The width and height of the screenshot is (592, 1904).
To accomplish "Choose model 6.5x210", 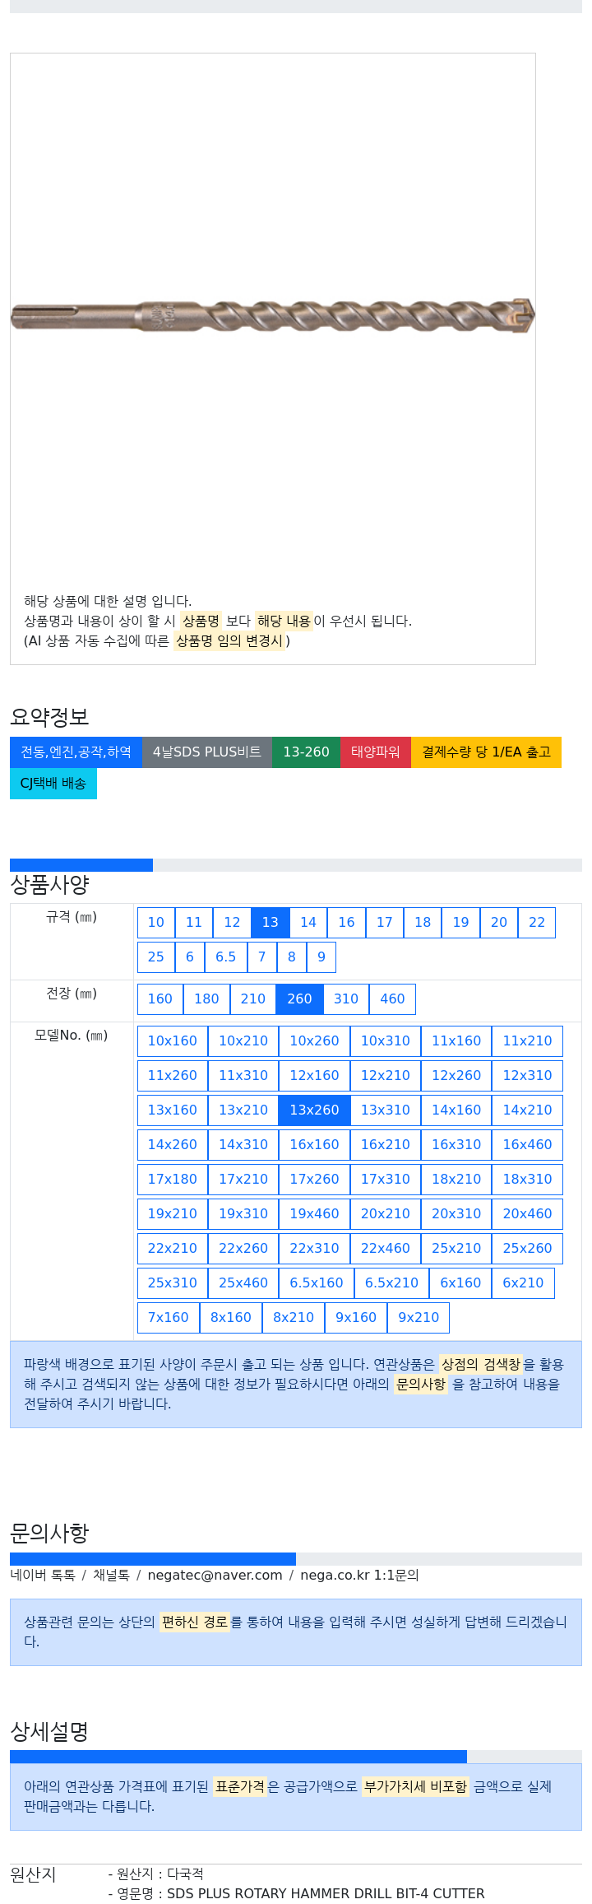I will tap(391, 1283).
